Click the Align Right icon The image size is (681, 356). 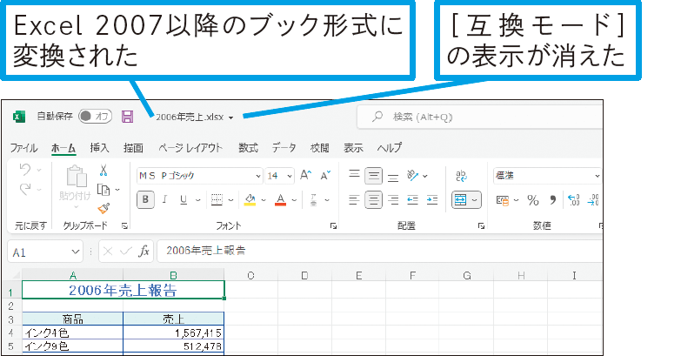pyautogui.click(x=393, y=200)
